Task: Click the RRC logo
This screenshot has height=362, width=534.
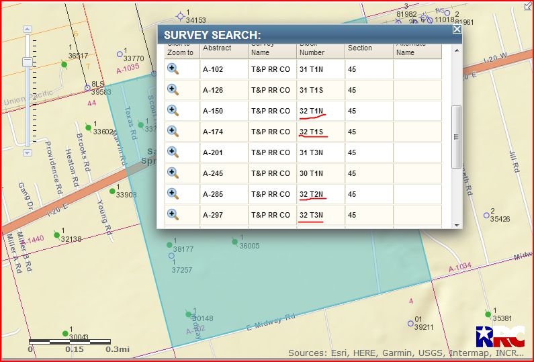Action: click(500, 336)
